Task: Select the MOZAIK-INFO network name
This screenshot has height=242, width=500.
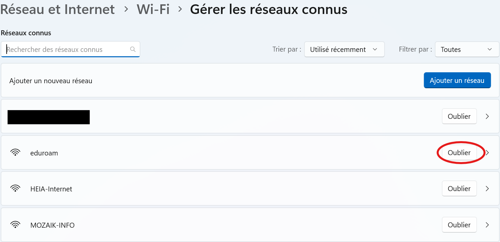Action: pyautogui.click(x=52, y=225)
